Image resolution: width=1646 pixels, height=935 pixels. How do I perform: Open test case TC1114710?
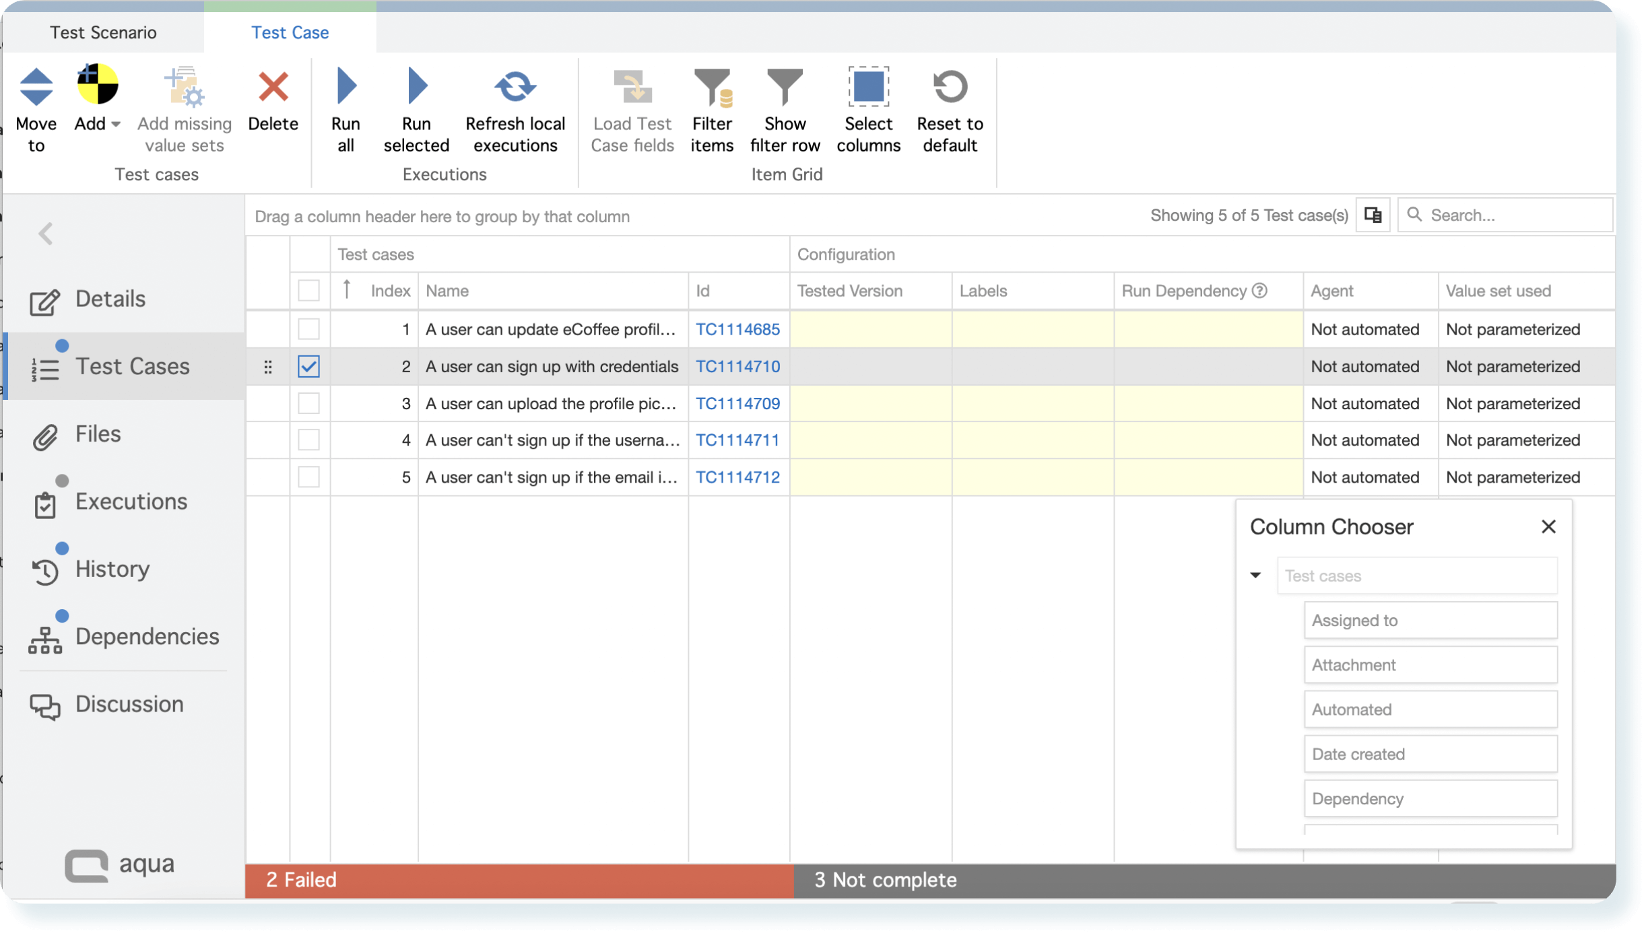[737, 367]
